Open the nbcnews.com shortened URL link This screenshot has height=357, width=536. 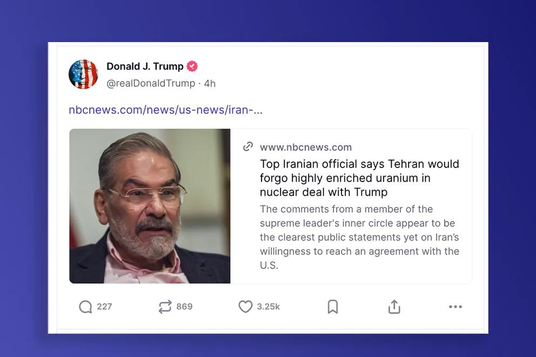[165, 110]
